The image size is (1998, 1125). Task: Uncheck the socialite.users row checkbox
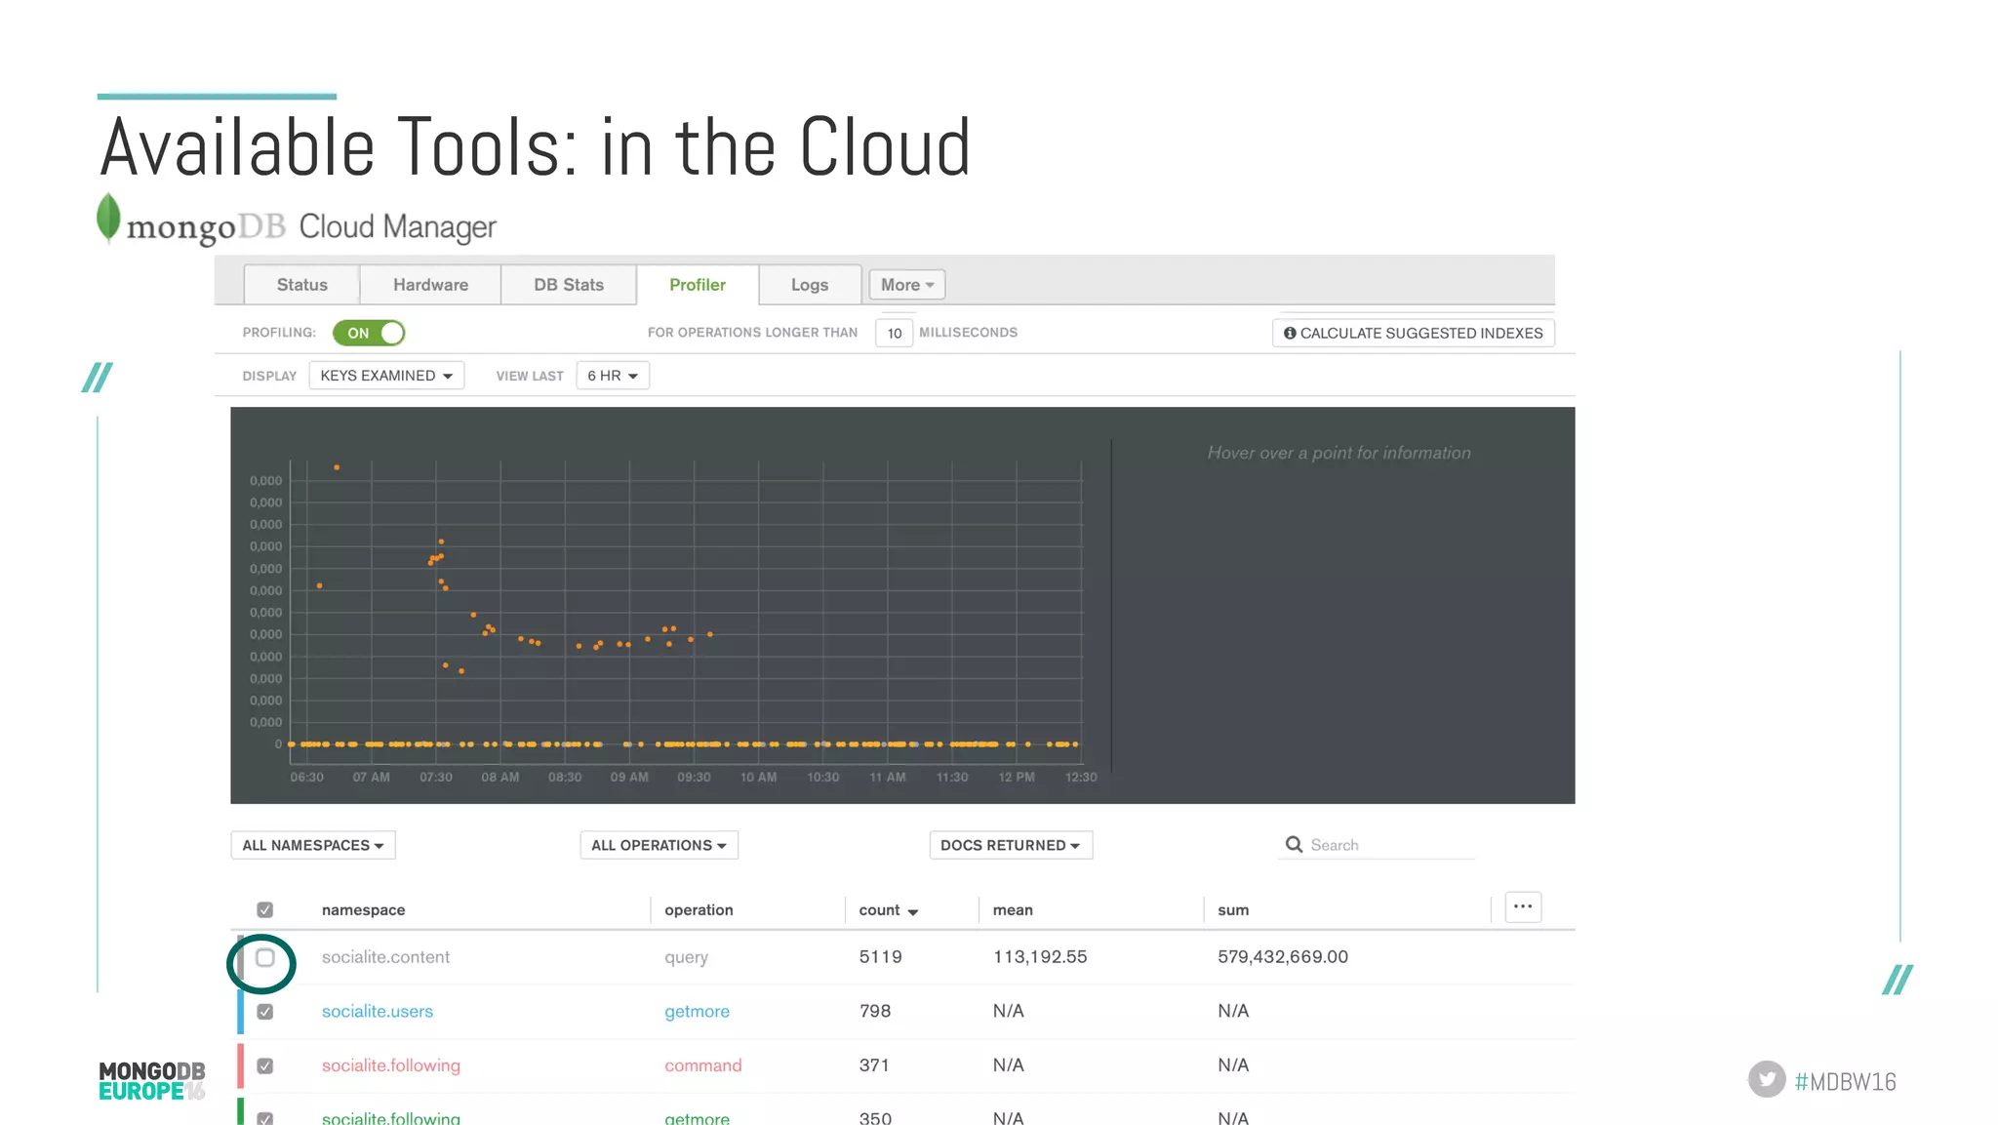click(x=264, y=1012)
